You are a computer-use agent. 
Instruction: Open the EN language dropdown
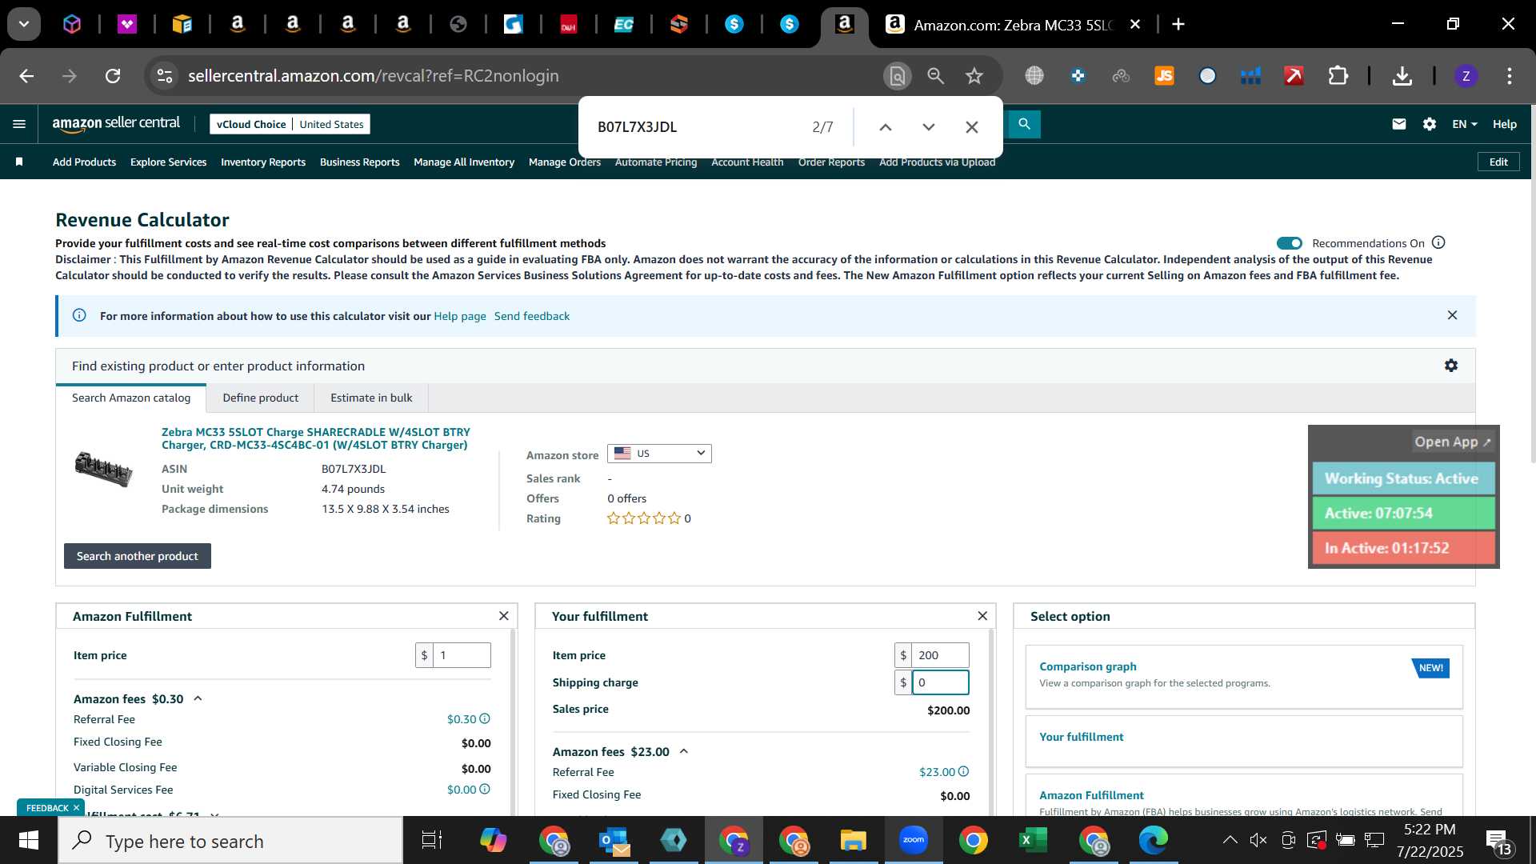point(1464,124)
